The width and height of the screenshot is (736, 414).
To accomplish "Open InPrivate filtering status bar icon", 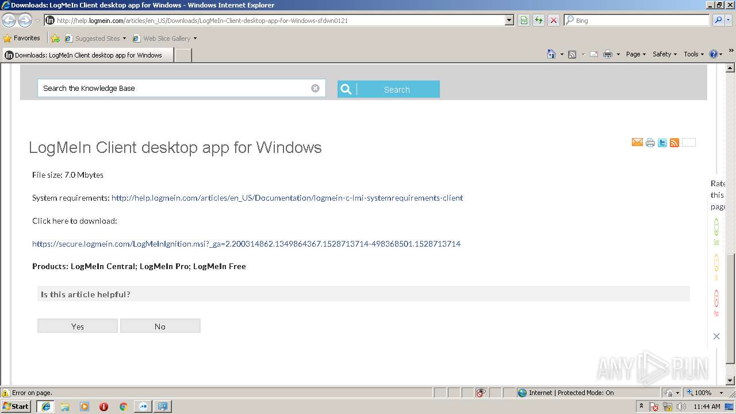I will (481, 393).
